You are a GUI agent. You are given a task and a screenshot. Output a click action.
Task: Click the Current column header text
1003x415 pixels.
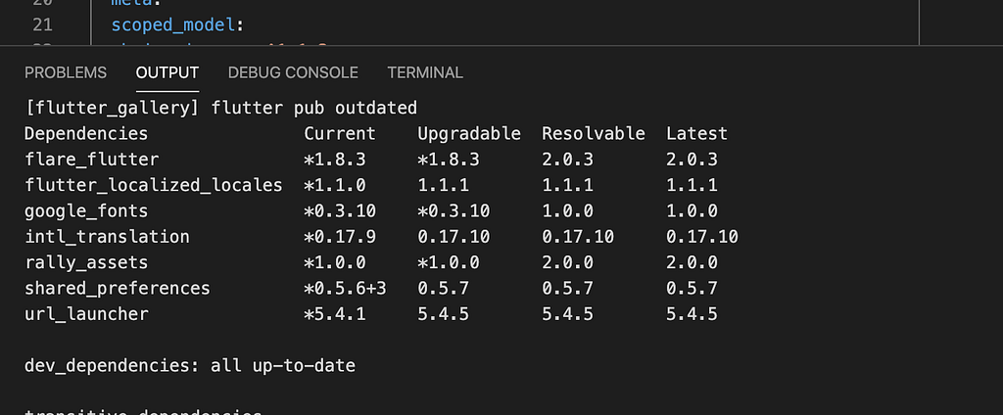coord(339,133)
